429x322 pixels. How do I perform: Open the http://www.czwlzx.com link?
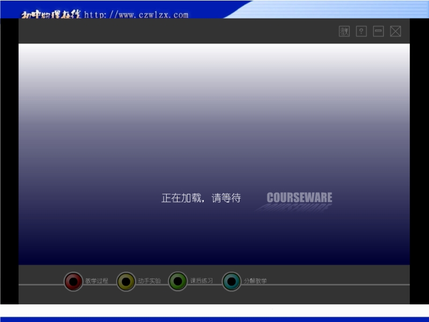coord(136,14)
